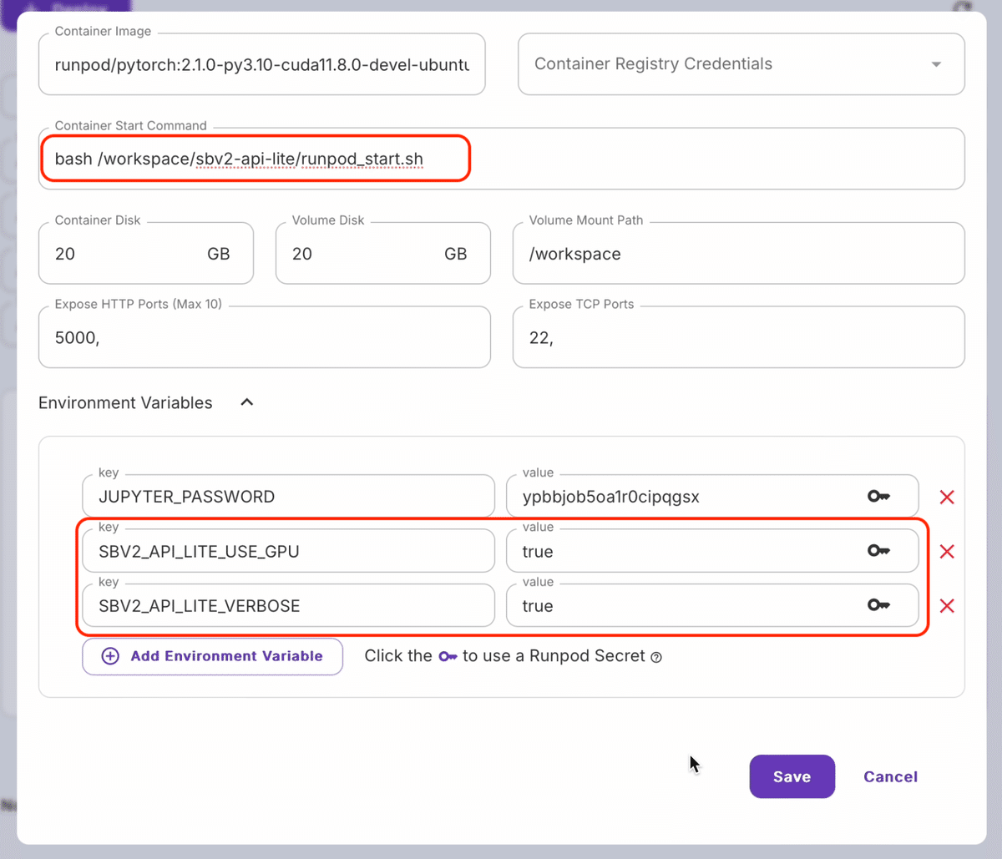Edit the SBV2_API_LITE_VERBOSE key field
Viewport: 1002px width, 859px height.
[289, 605]
